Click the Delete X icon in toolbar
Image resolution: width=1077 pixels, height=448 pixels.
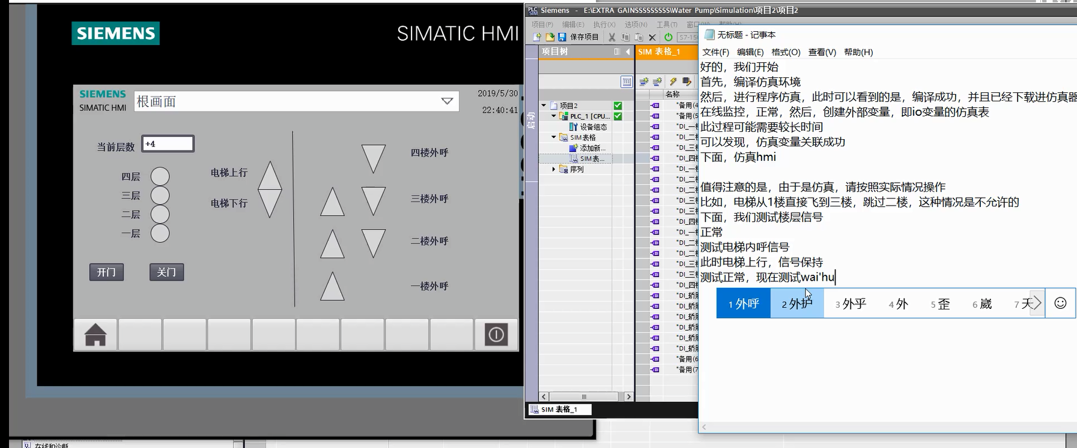click(652, 37)
